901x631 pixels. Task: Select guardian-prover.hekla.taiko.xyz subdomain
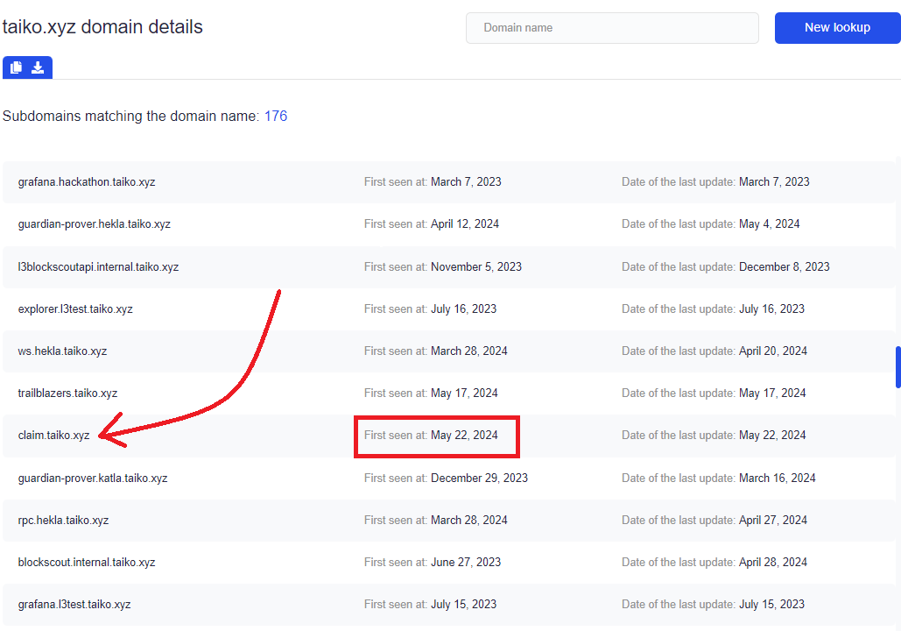[95, 223]
